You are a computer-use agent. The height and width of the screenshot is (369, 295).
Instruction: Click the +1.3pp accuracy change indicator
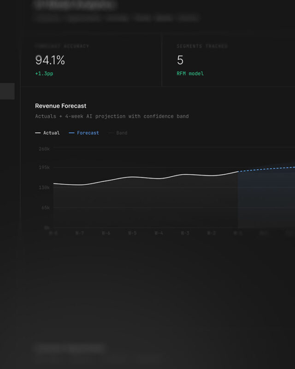[44, 73]
